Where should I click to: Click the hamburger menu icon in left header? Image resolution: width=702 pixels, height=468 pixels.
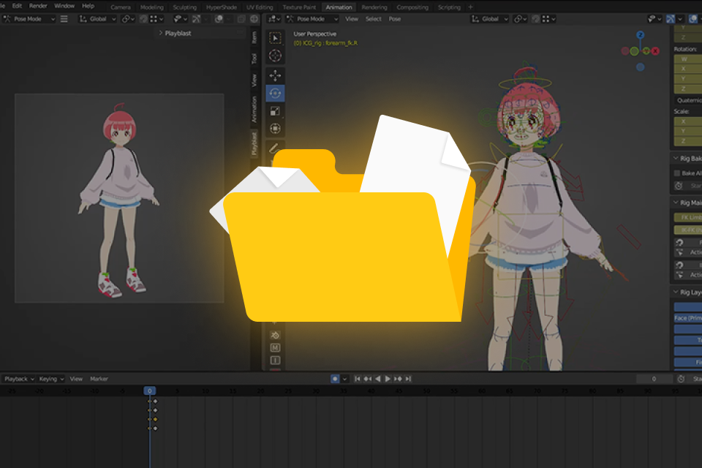pyautogui.click(x=64, y=19)
